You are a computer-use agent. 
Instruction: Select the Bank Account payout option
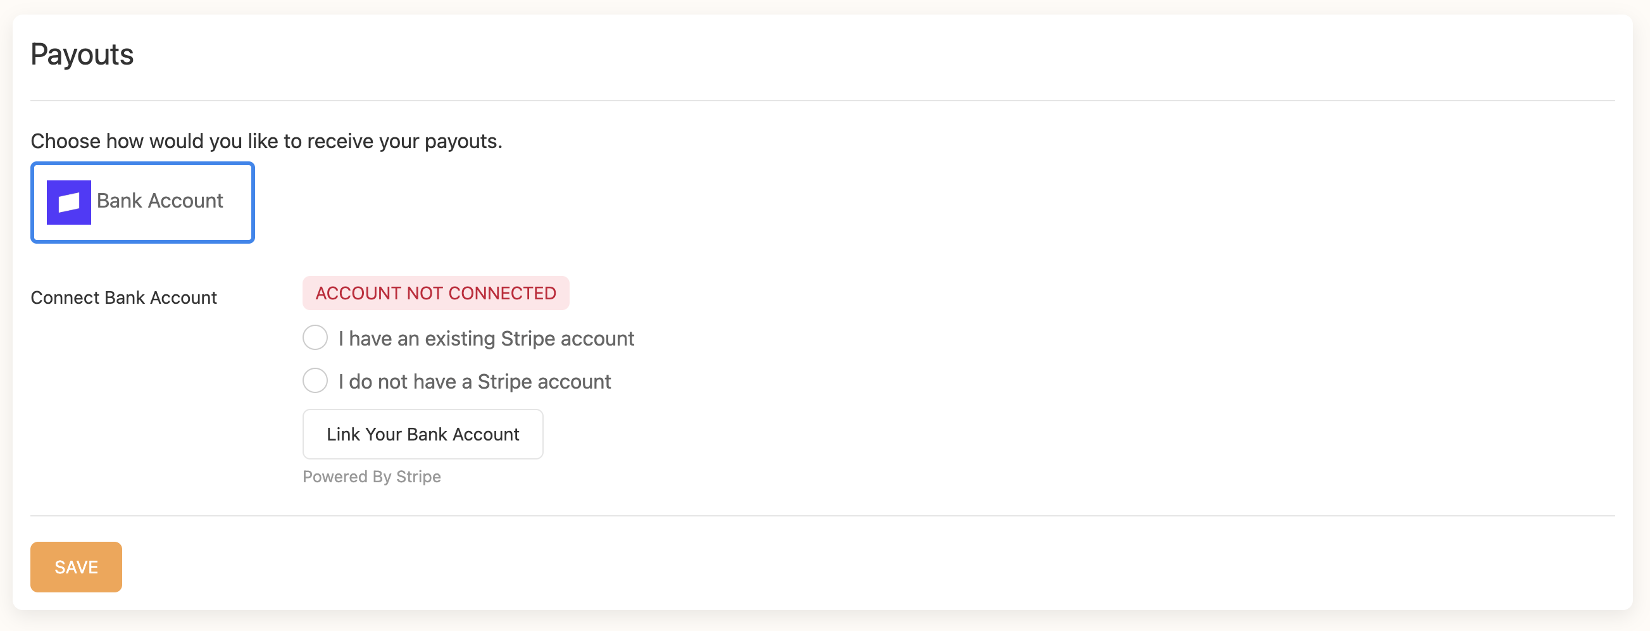point(142,203)
